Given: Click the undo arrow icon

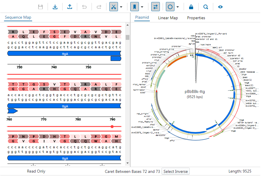Looking at the screenshot, I should [84, 7].
